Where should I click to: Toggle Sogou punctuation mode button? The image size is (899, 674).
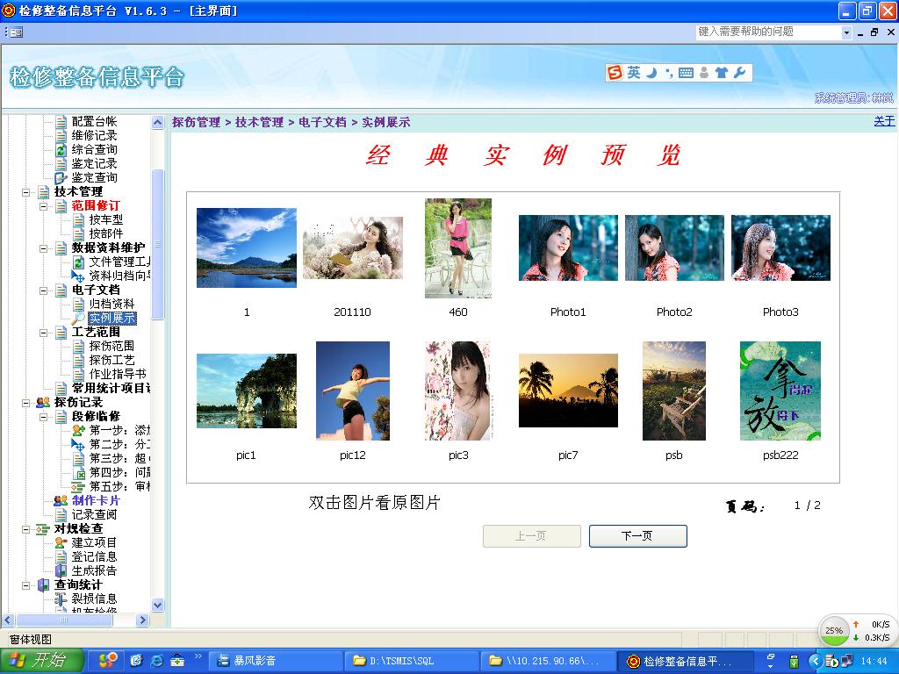[668, 73]
